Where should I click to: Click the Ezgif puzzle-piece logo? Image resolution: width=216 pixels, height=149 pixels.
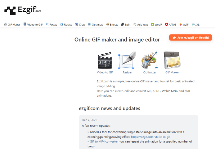(x=10, y=10)
